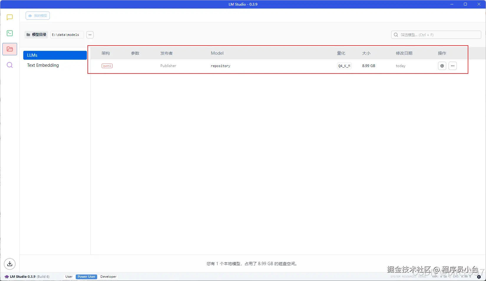Switch to the Text Embedding tab
This screenshot has height=281, width=486.
click(x=43, y=65)
